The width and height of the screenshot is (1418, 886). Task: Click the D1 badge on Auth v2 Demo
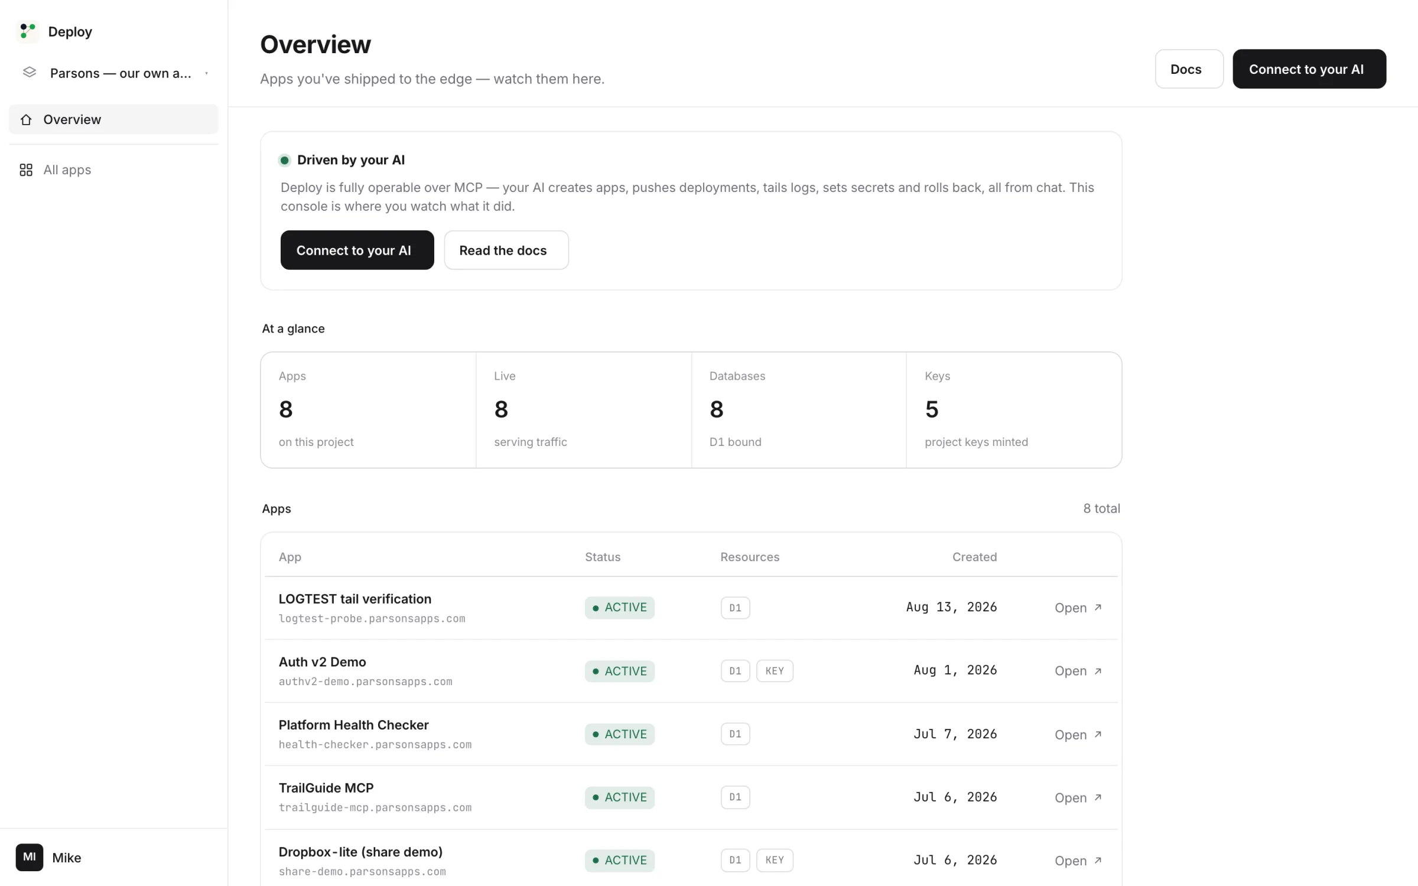pos(735,671)
